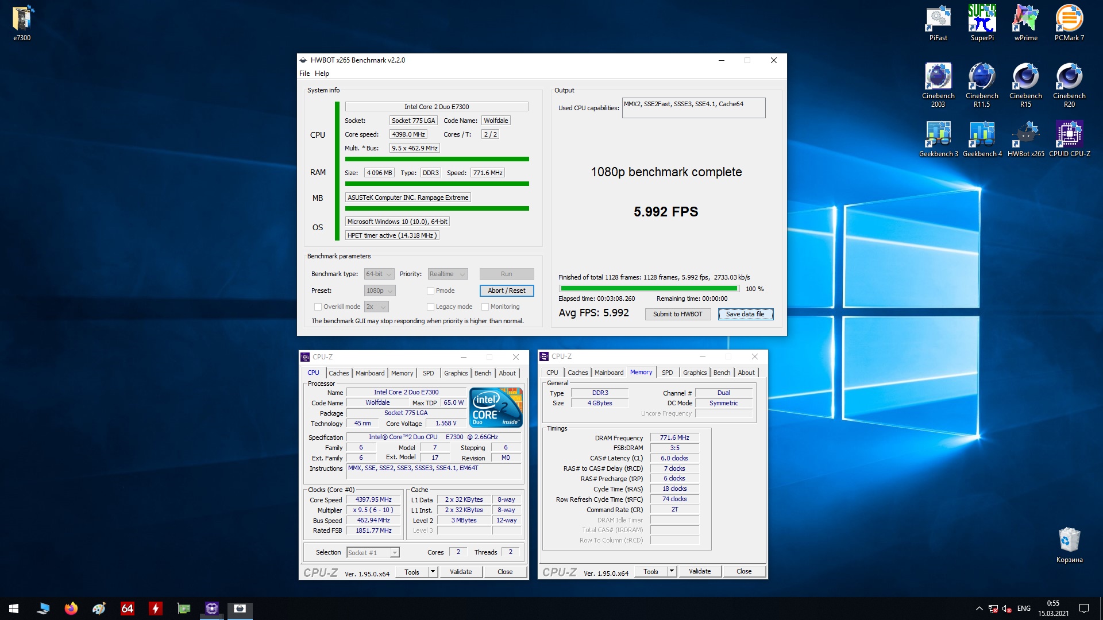Open the Socket #1 selection dropdown

(x=373, y=553)
